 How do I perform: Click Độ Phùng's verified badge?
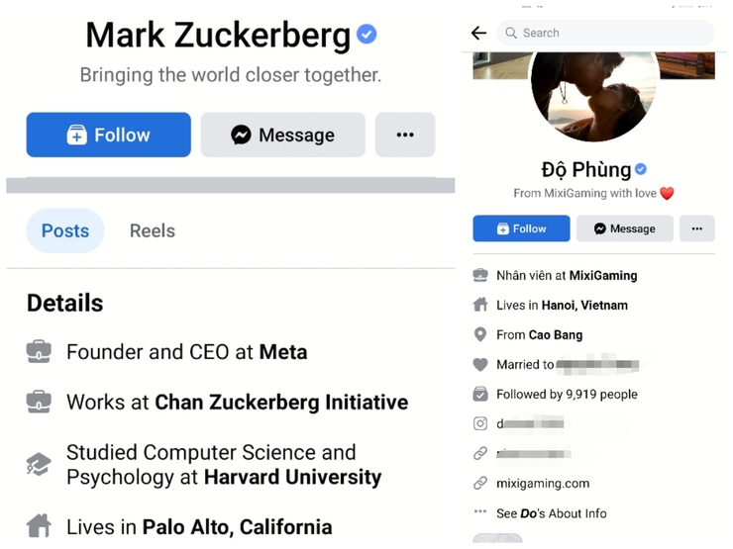coord(641,169)
